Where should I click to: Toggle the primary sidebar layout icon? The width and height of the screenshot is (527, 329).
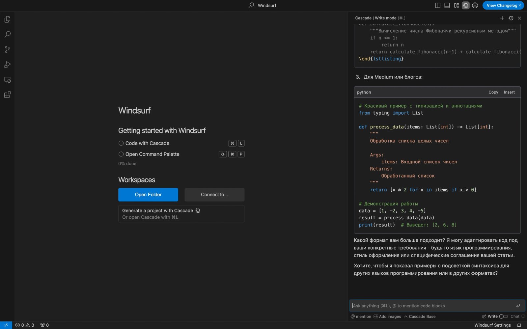(x=438, y=5)
